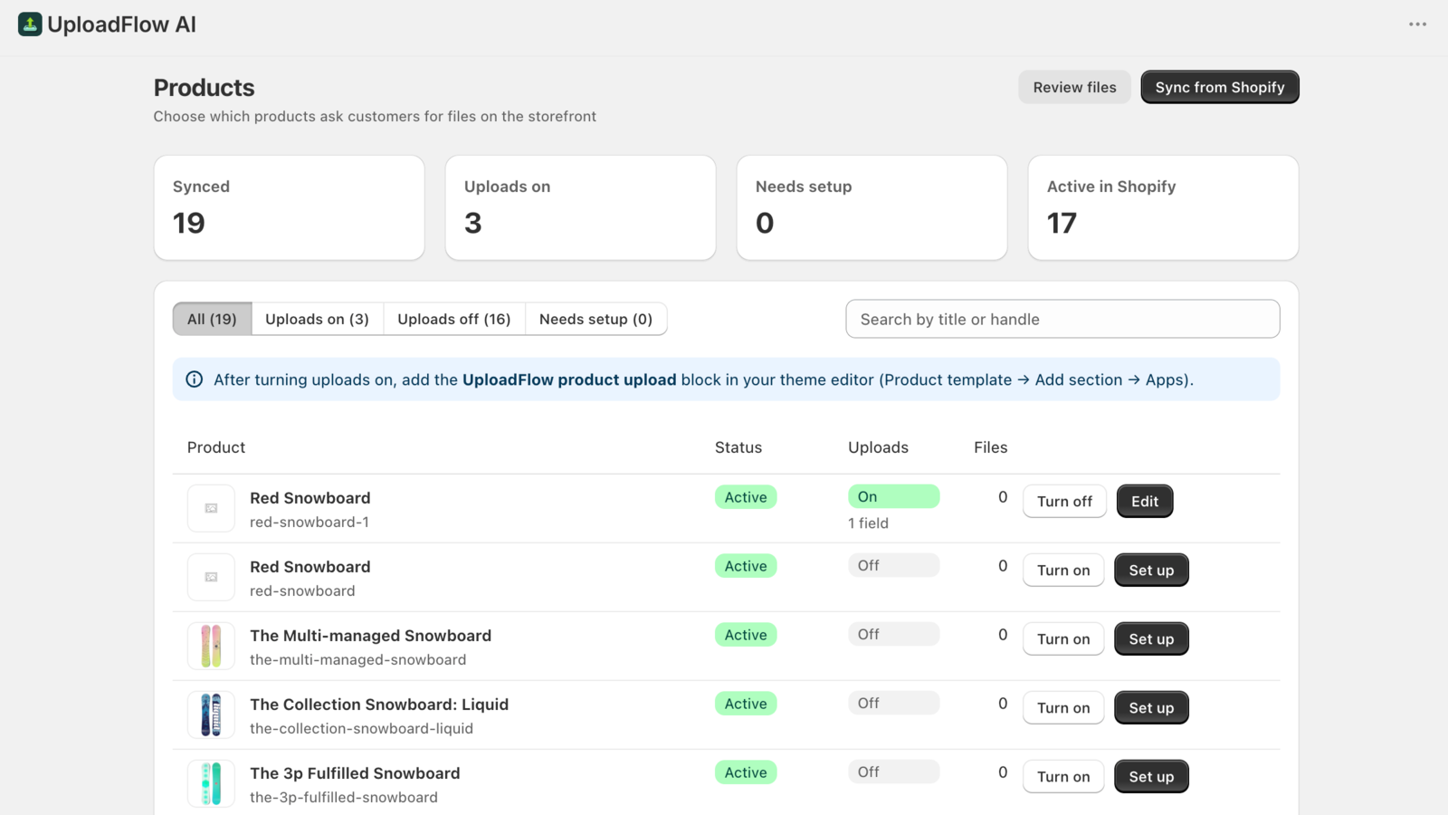Click the Product column header
Viewport: 1448px width, 815px height.
[x=216, y=447]
